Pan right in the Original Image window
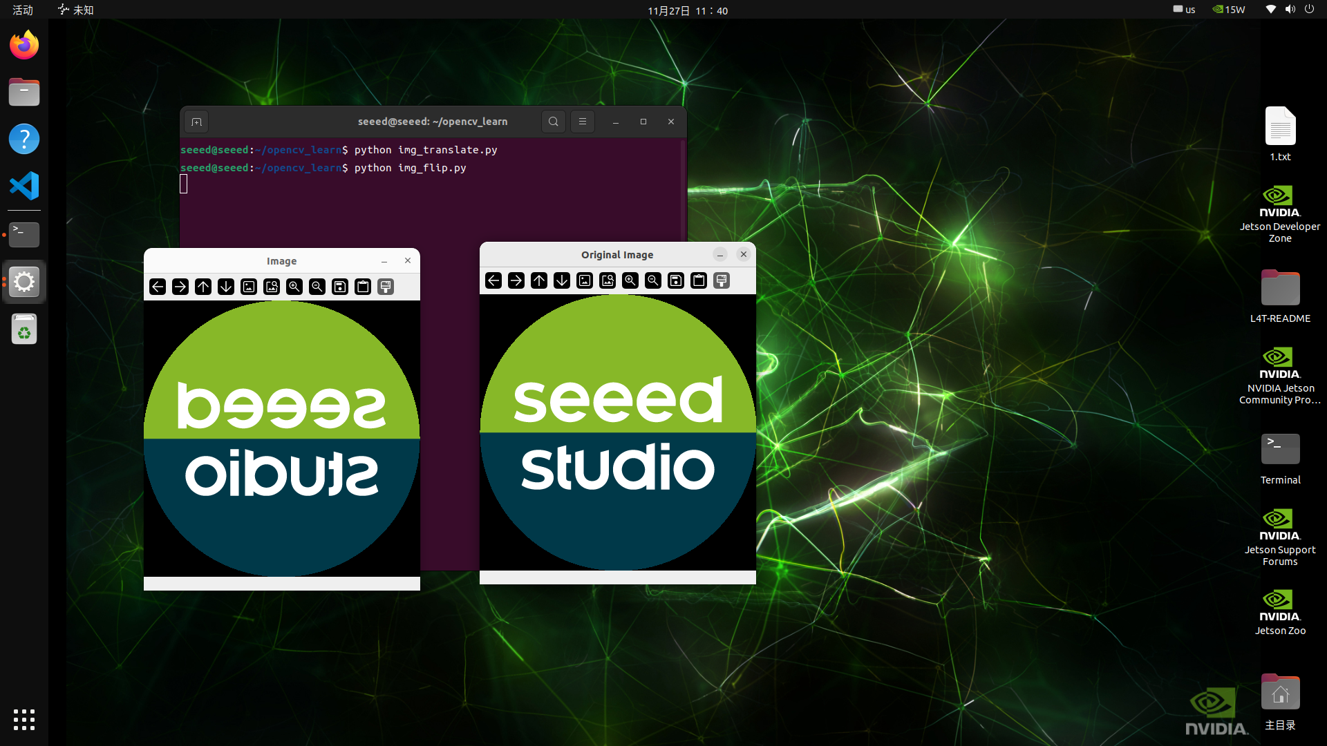1327x746 pixels. [x=516, y=280]
